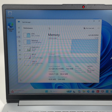Click the CPU usage mini graph
Image resolution: width=112 pixels, height=112 pixels.
point(27,35)
